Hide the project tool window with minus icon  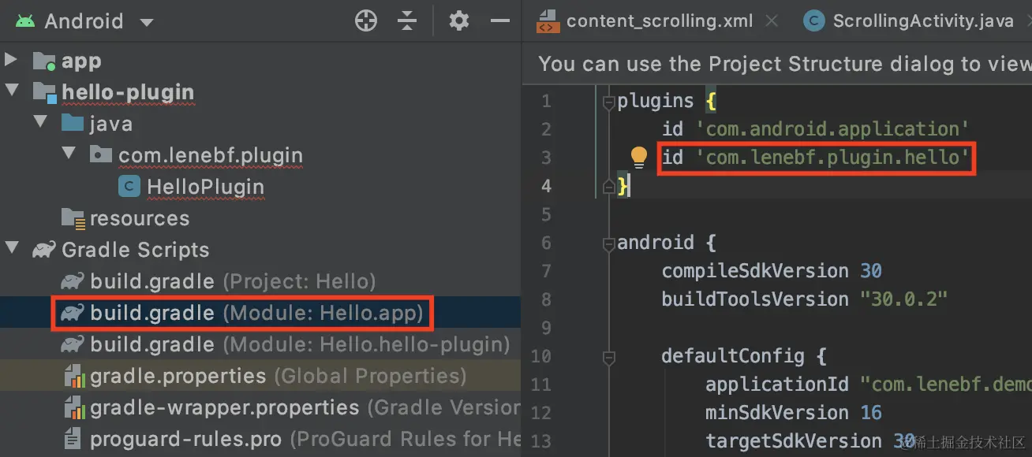500,21
